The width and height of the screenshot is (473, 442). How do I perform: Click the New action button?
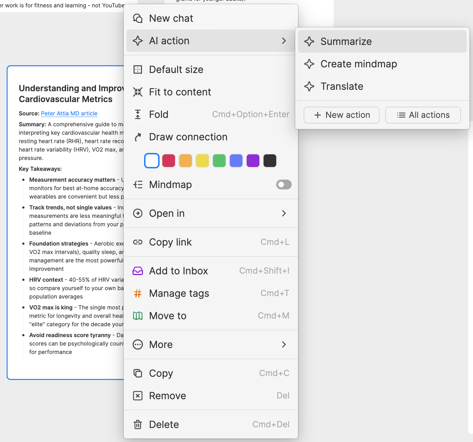coord(341,115)
